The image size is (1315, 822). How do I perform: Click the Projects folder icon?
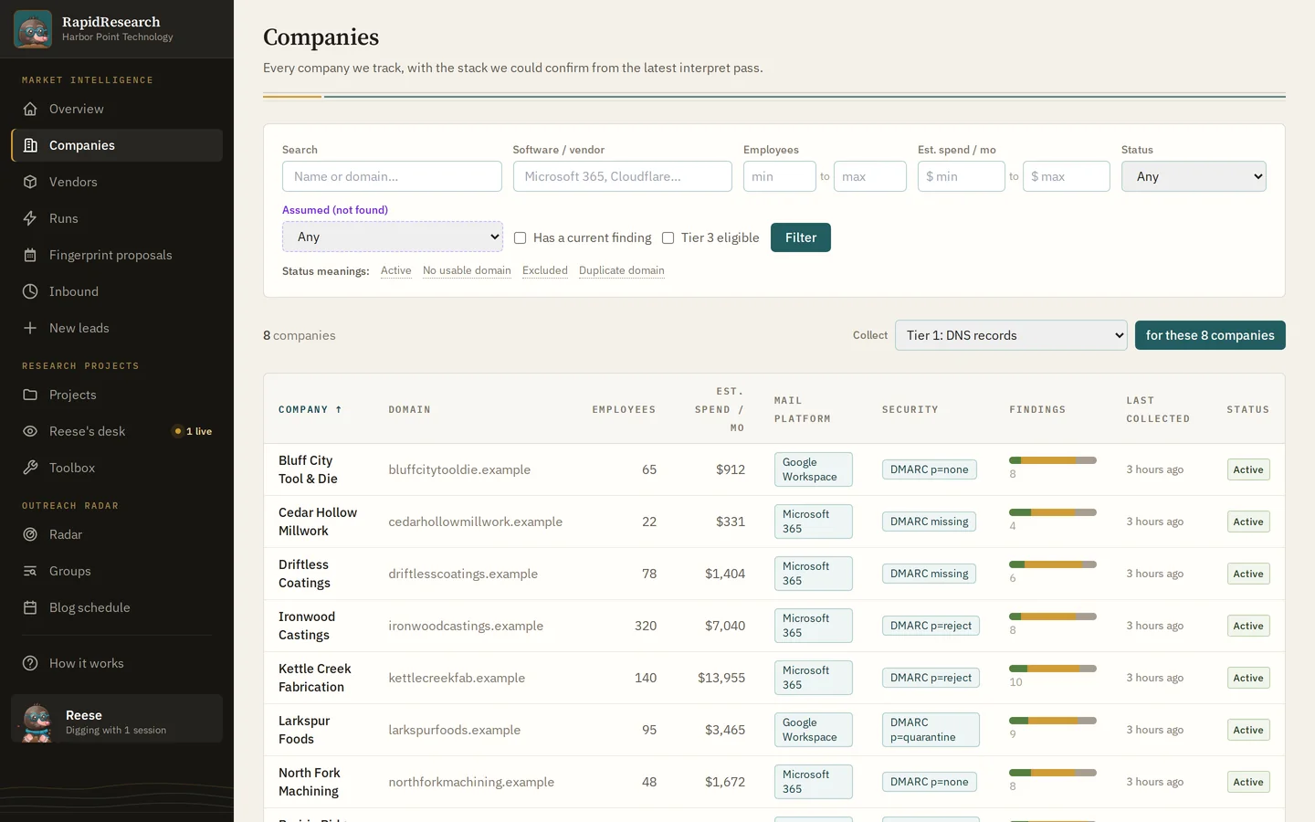point(30,395)
